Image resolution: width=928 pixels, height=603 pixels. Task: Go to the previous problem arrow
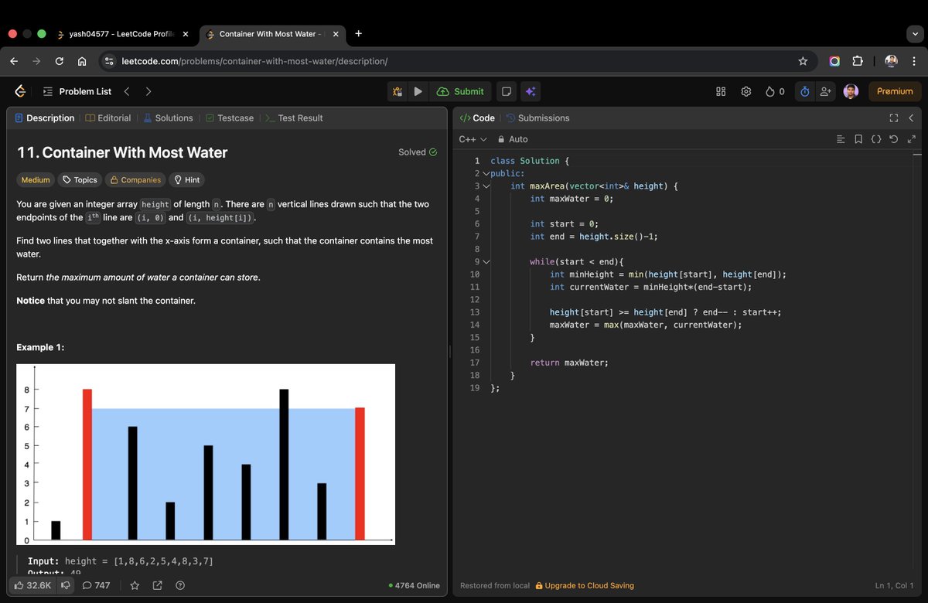point(127,91)
